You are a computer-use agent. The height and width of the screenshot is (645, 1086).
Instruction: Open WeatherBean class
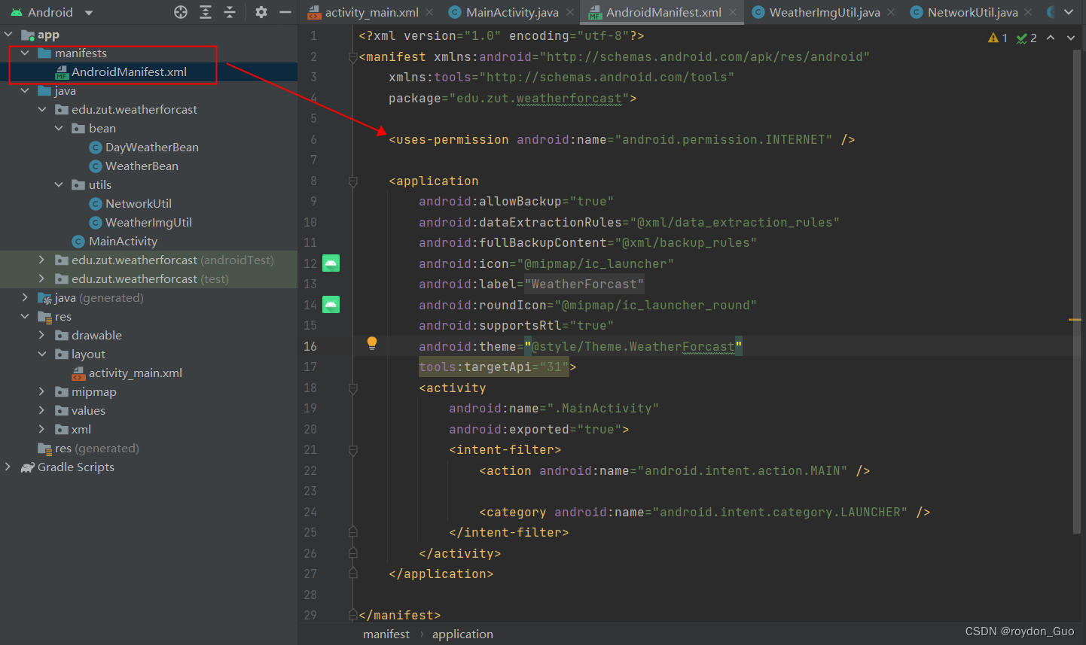[x=134, y=166]
